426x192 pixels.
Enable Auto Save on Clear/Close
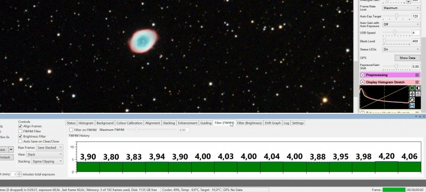20,141
